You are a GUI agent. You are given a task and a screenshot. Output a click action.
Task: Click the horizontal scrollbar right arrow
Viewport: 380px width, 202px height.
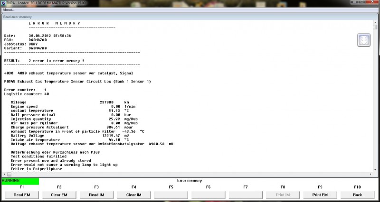370,174
